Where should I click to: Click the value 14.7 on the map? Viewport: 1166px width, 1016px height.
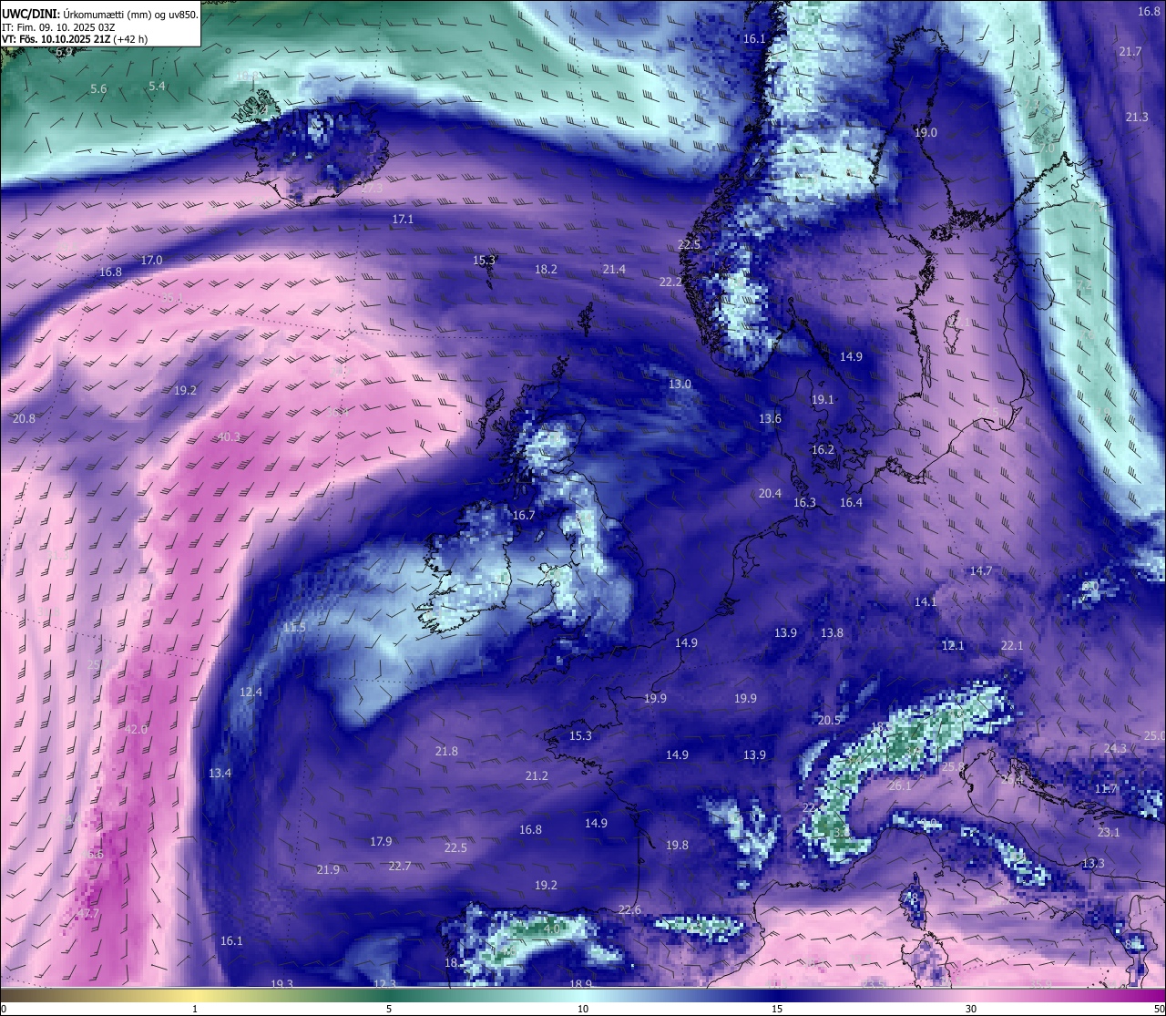tap(980, 571)
